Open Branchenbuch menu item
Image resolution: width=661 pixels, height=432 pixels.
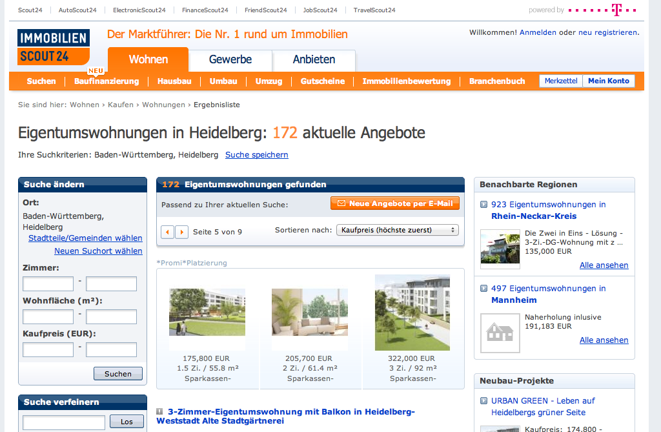coord(497,81)
